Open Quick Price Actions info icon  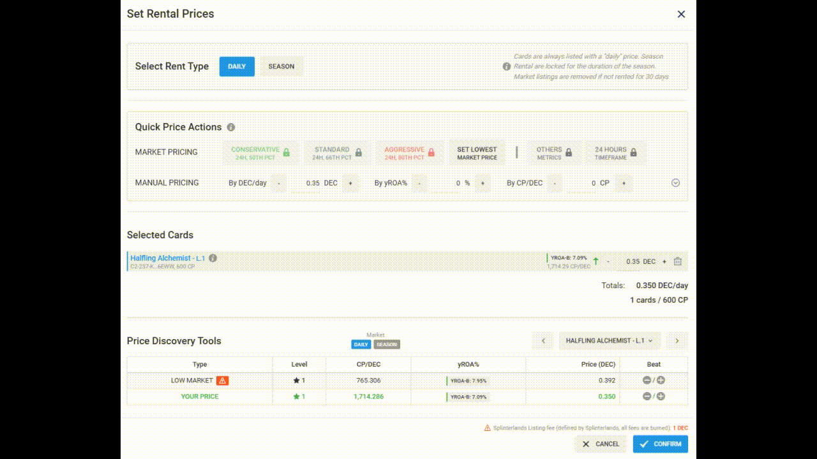(231, 127)
